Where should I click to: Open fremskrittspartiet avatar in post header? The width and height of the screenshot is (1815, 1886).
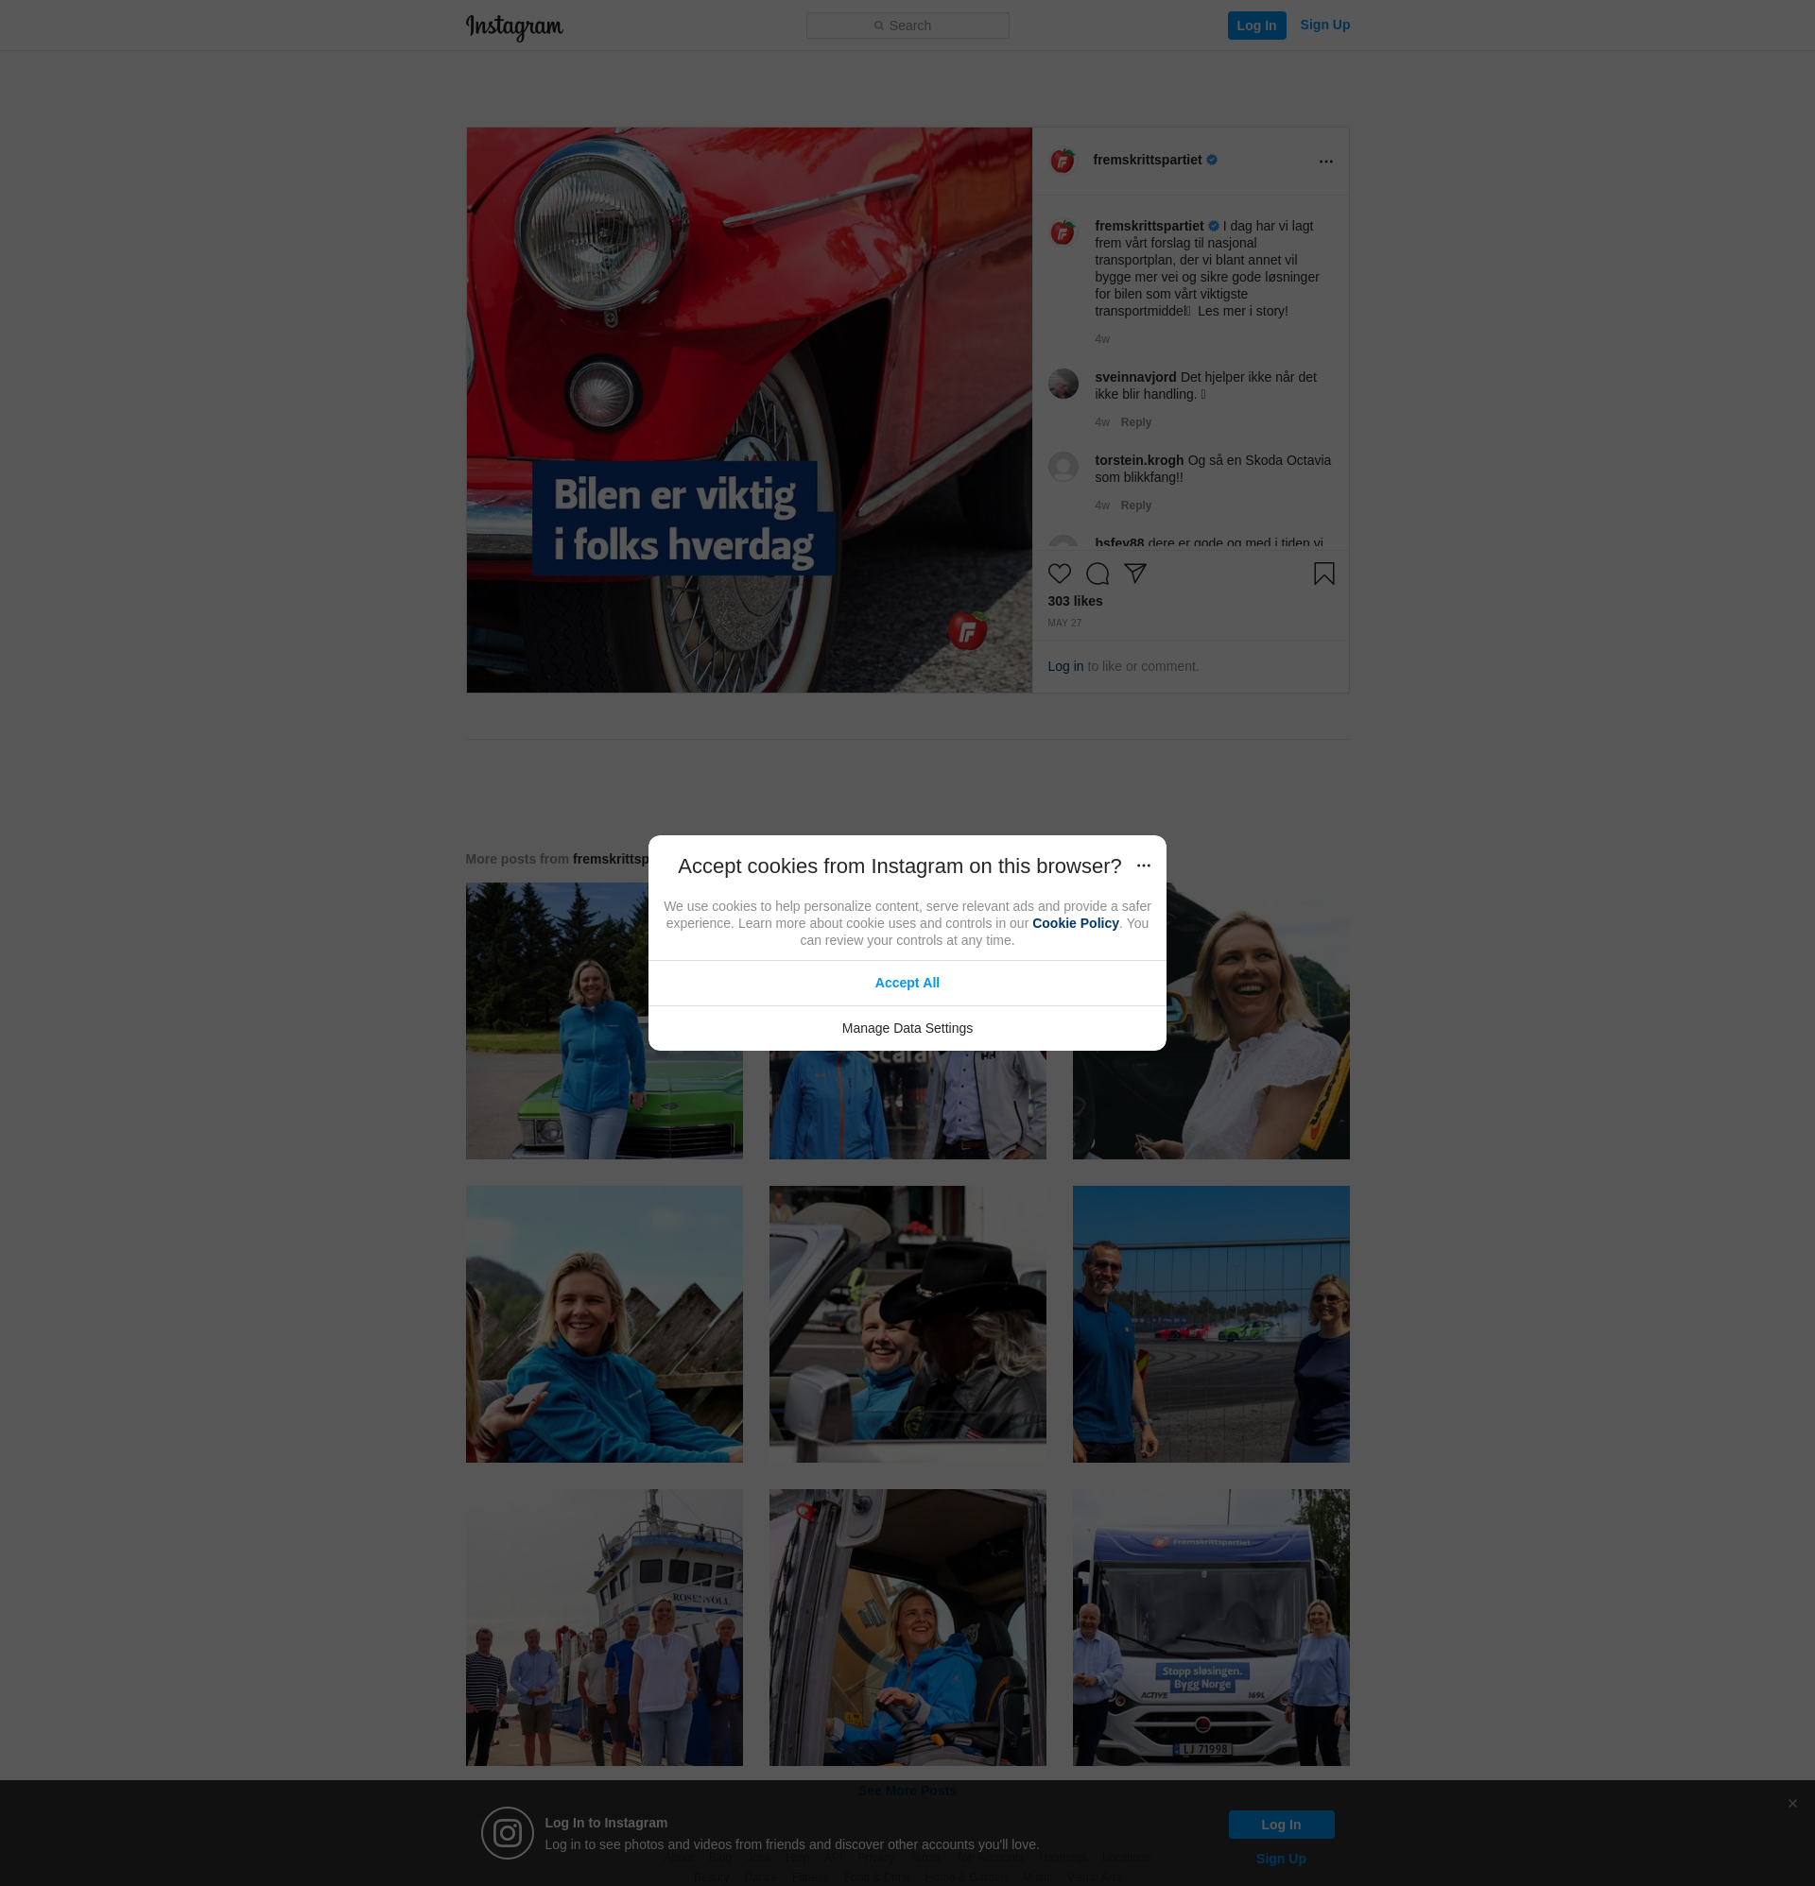[x=1062, y=161]
